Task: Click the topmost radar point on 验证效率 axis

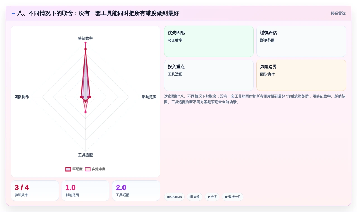Action: click(85, 43)
